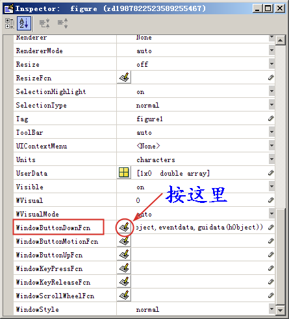Open the Resize dropdown arrow
The image size is (289, 319).
271,64
